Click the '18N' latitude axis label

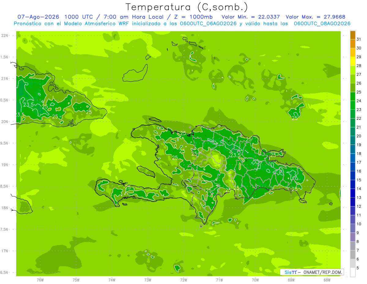[x=4, y=208]
